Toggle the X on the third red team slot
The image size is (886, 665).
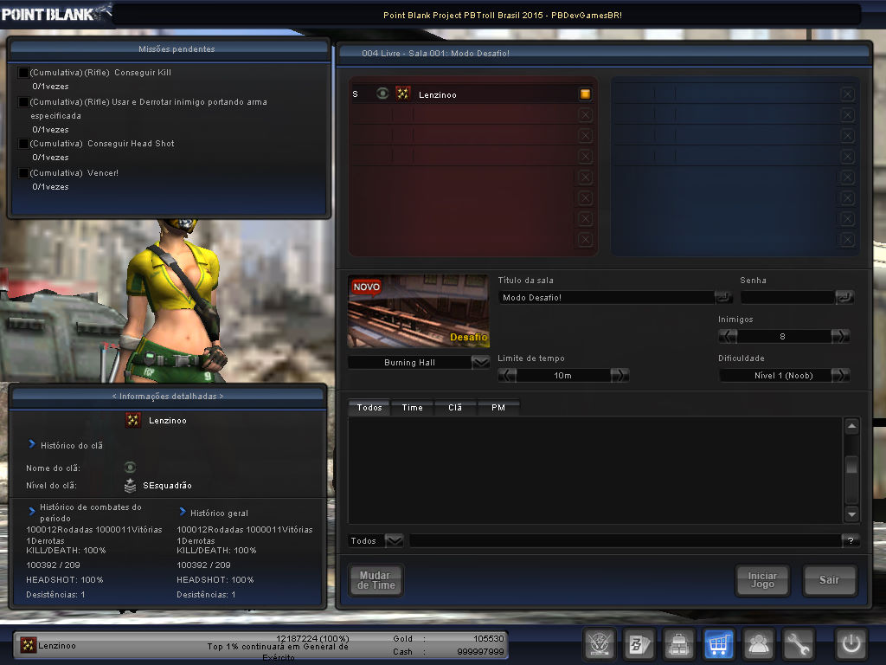point(586,136)
